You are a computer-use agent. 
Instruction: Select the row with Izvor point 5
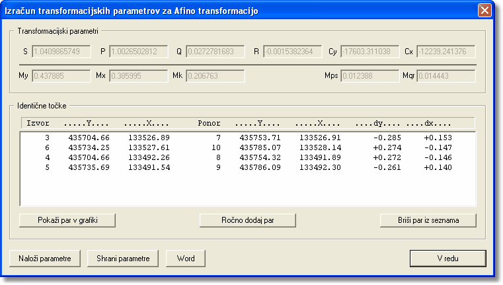247,167
